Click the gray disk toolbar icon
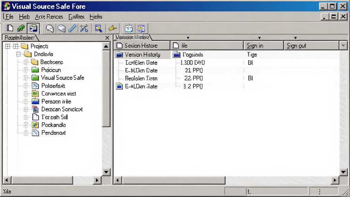 [62, 28]
